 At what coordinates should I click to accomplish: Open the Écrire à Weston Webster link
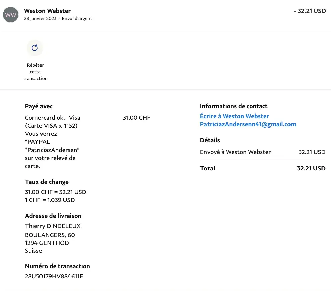coord(234,116)
